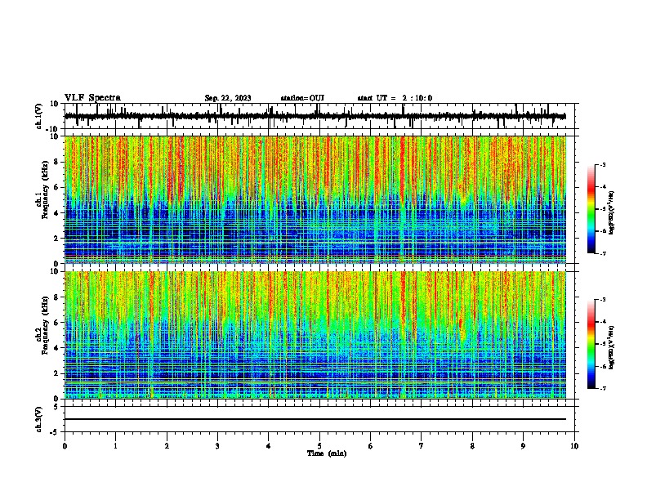Image resolution: width=647 pixels, height=500 pixels.
Task: Click the ch.1 voltage waveform trace
Action: pyautogui.click(x=315, y=116)
